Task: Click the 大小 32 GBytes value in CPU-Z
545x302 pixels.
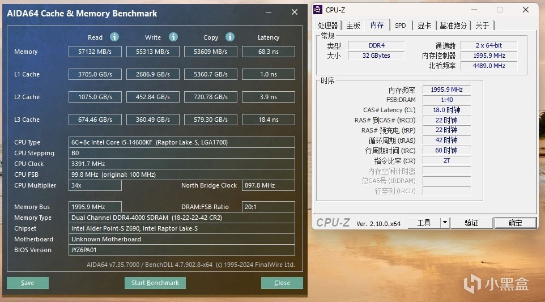Action: [x=376, y=56]
